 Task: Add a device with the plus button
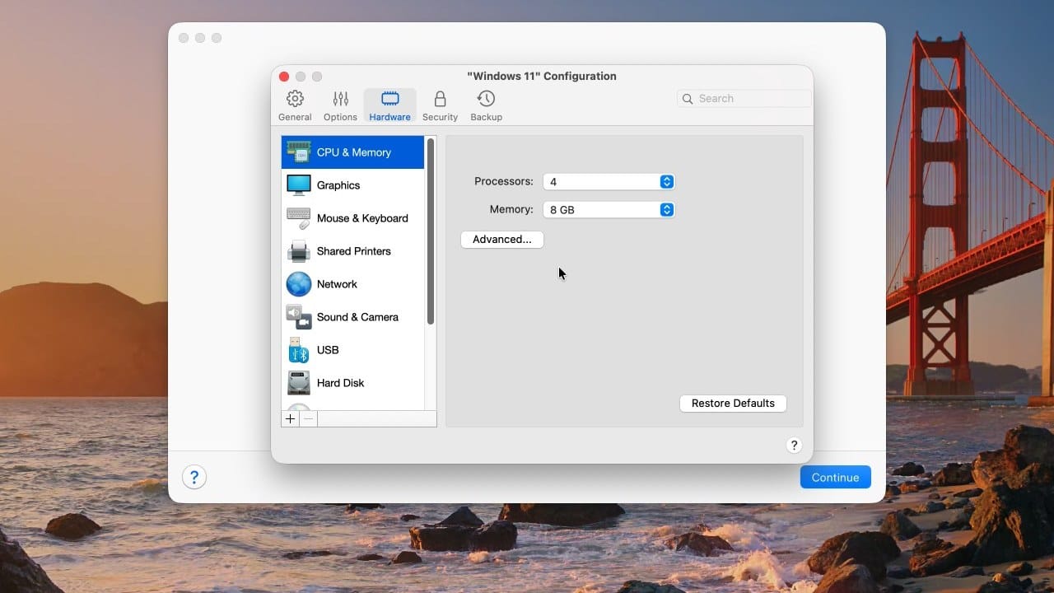(290, 418)
